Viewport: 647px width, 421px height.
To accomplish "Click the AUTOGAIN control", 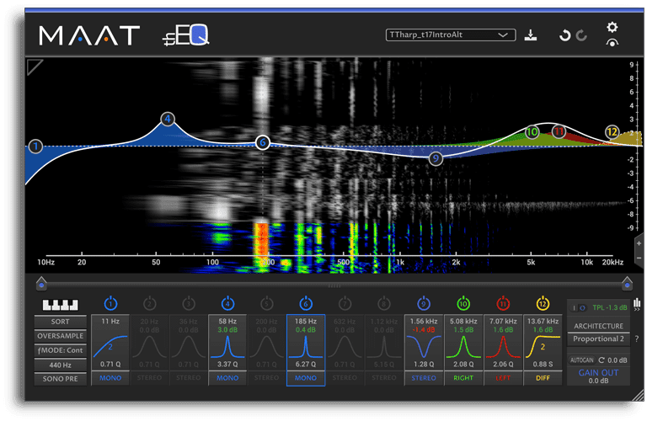I will tap(582, 360).
